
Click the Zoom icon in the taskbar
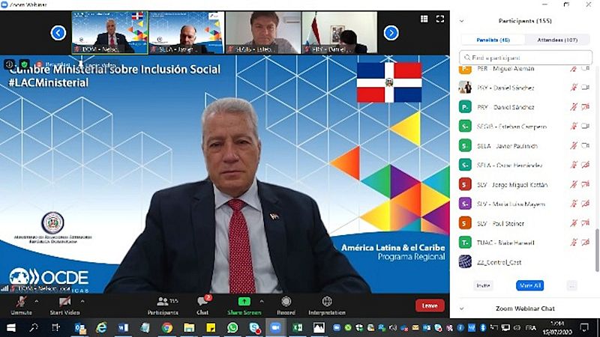point(275,328)
